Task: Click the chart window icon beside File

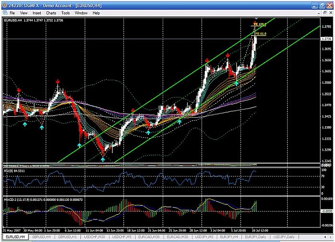Action: click(x=5, y=13)
